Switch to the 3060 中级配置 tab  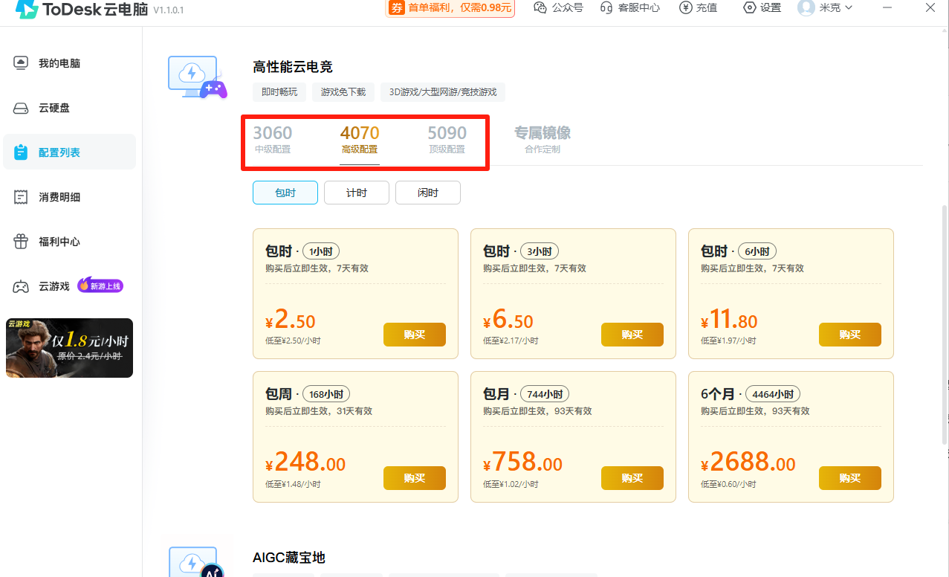pos(273,139)
